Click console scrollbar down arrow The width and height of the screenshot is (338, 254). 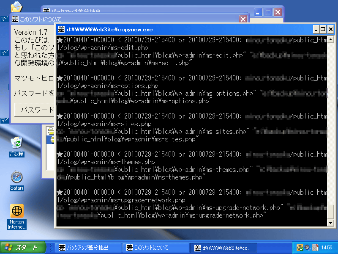(x=330, y=223)
